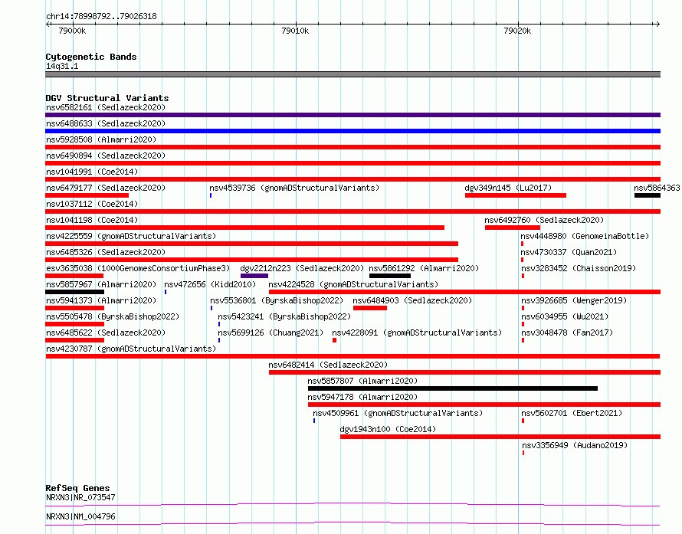This screenshot has height=534, width=682.
Task: Select nsv1041991 (Coe2014) label
Action: pyautogui.click(x=92, y=172)
